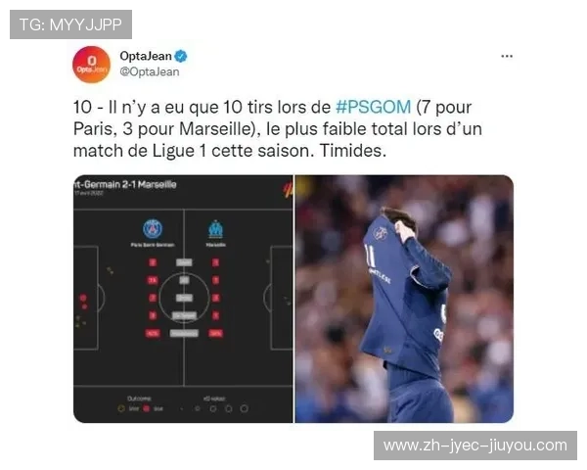587x470 pixels.
Task: Click the www.zh-jyec-jiuyou.com watermark
Action: click(475, 446)
